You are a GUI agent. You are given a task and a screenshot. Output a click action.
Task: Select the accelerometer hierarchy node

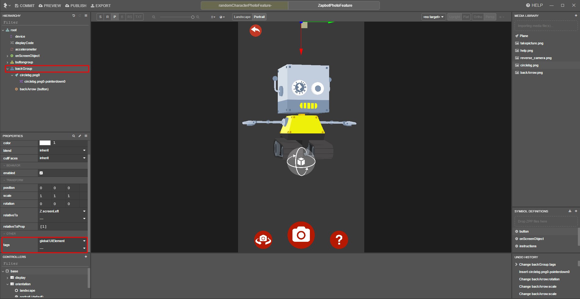(26, 49)
